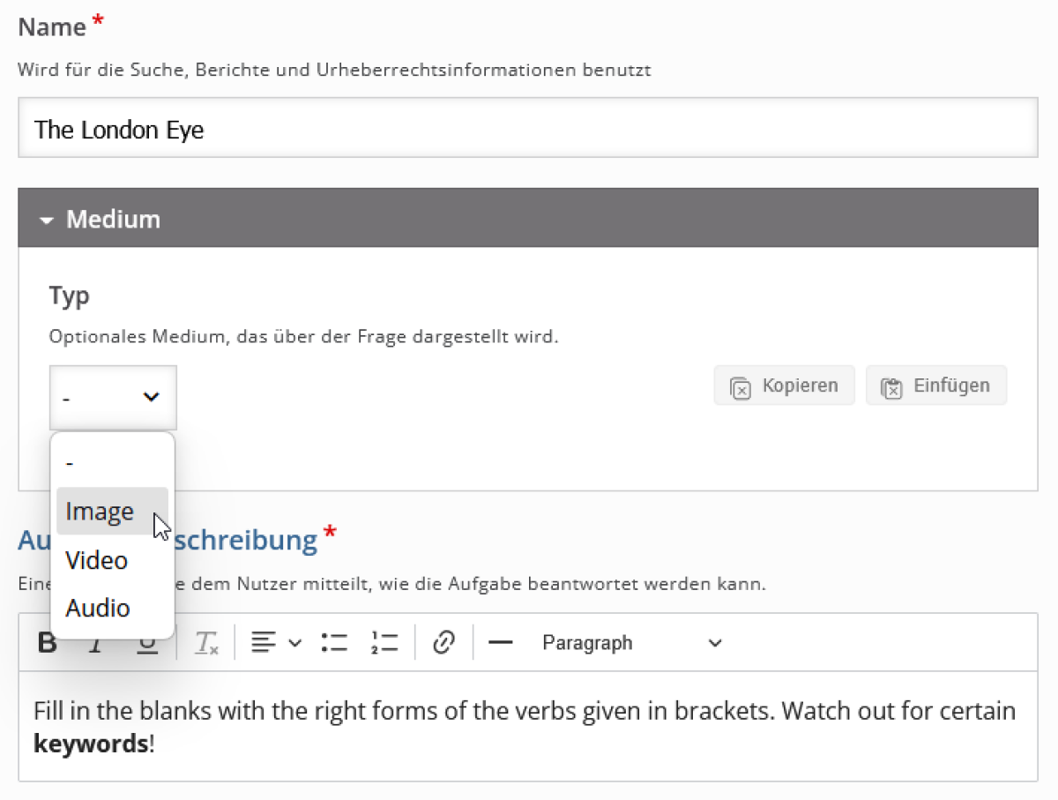Select Image from the Typ list

[100, 512]
